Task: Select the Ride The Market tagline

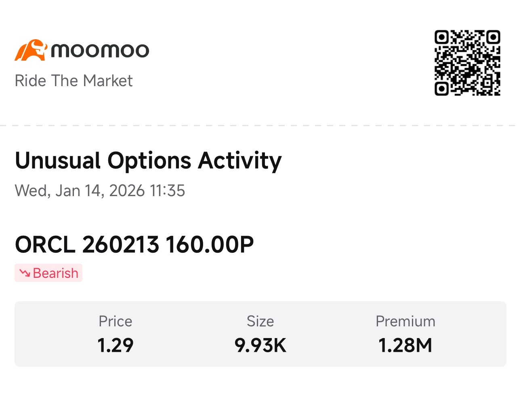Action: [x=74, y=81]
